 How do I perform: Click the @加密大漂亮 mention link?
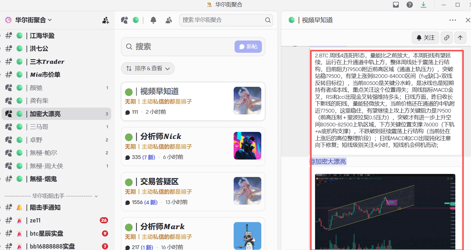(328, 161)
